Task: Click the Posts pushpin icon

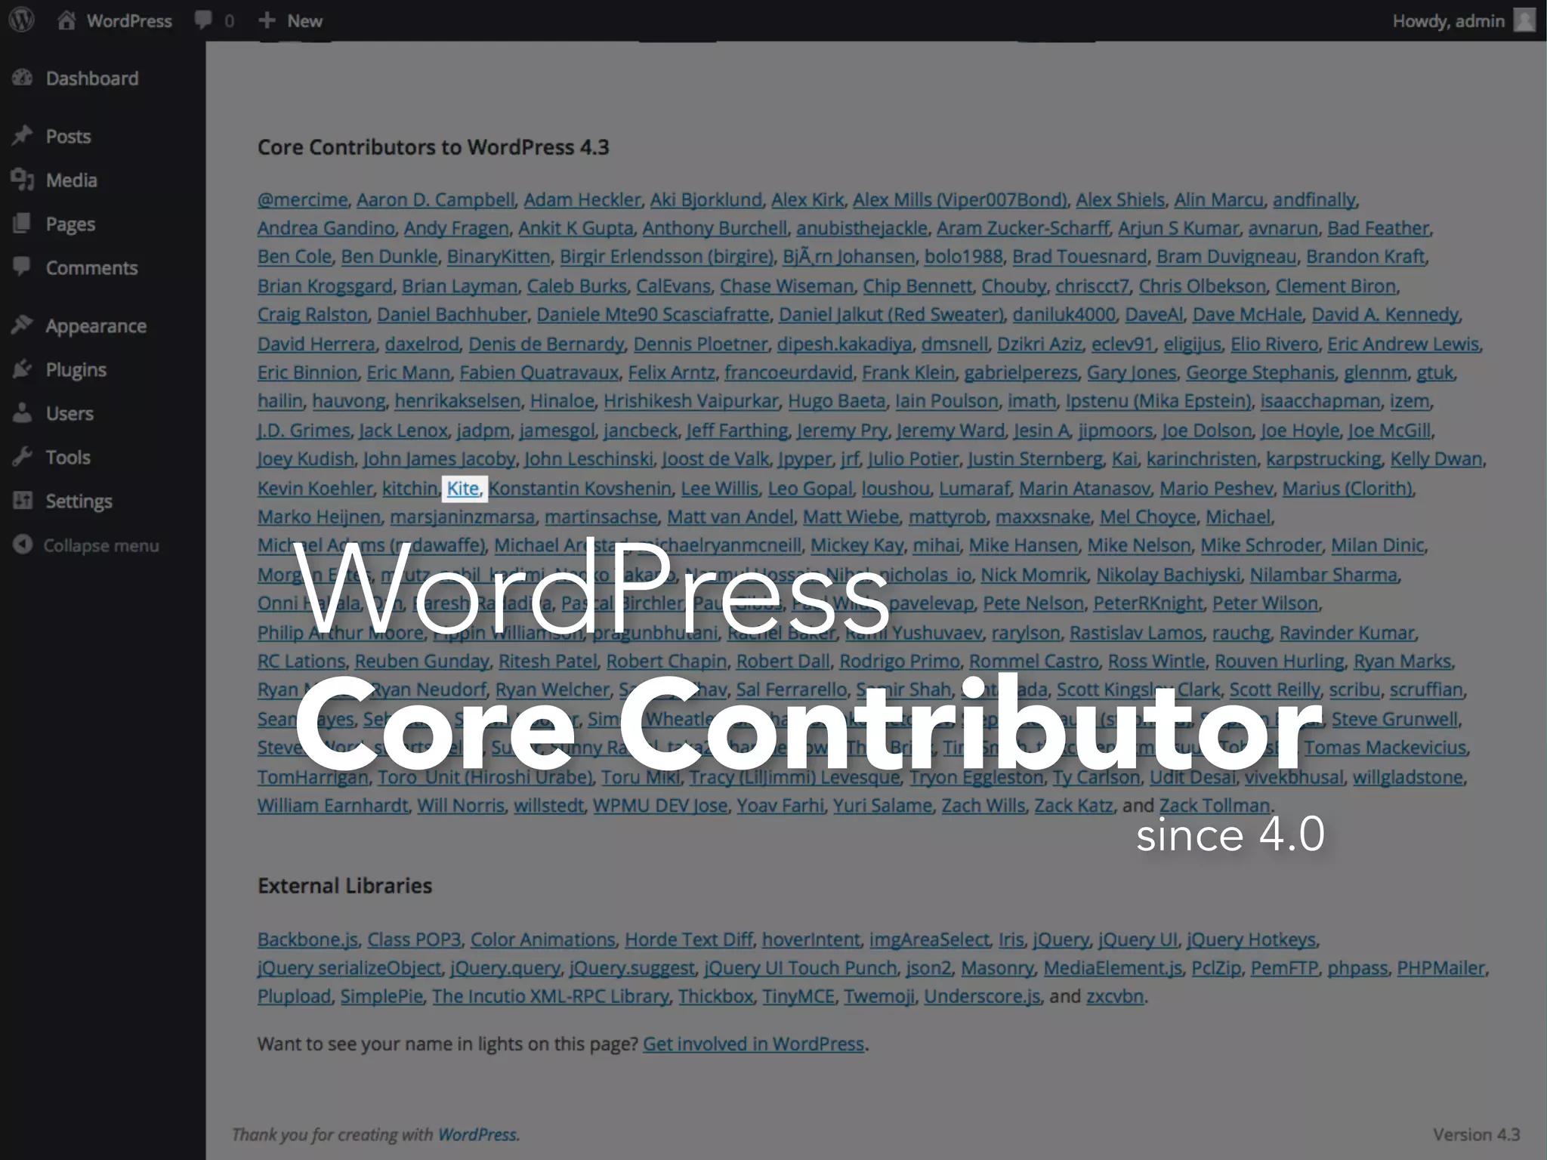Action: pyautogui.click(x=23, y=135)
